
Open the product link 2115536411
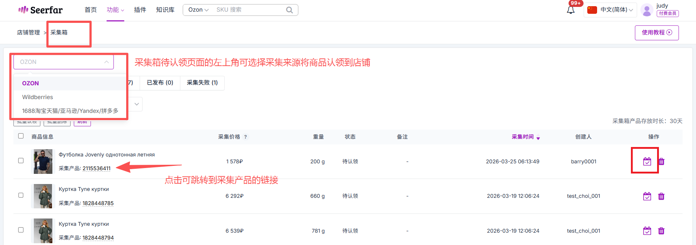96,168
